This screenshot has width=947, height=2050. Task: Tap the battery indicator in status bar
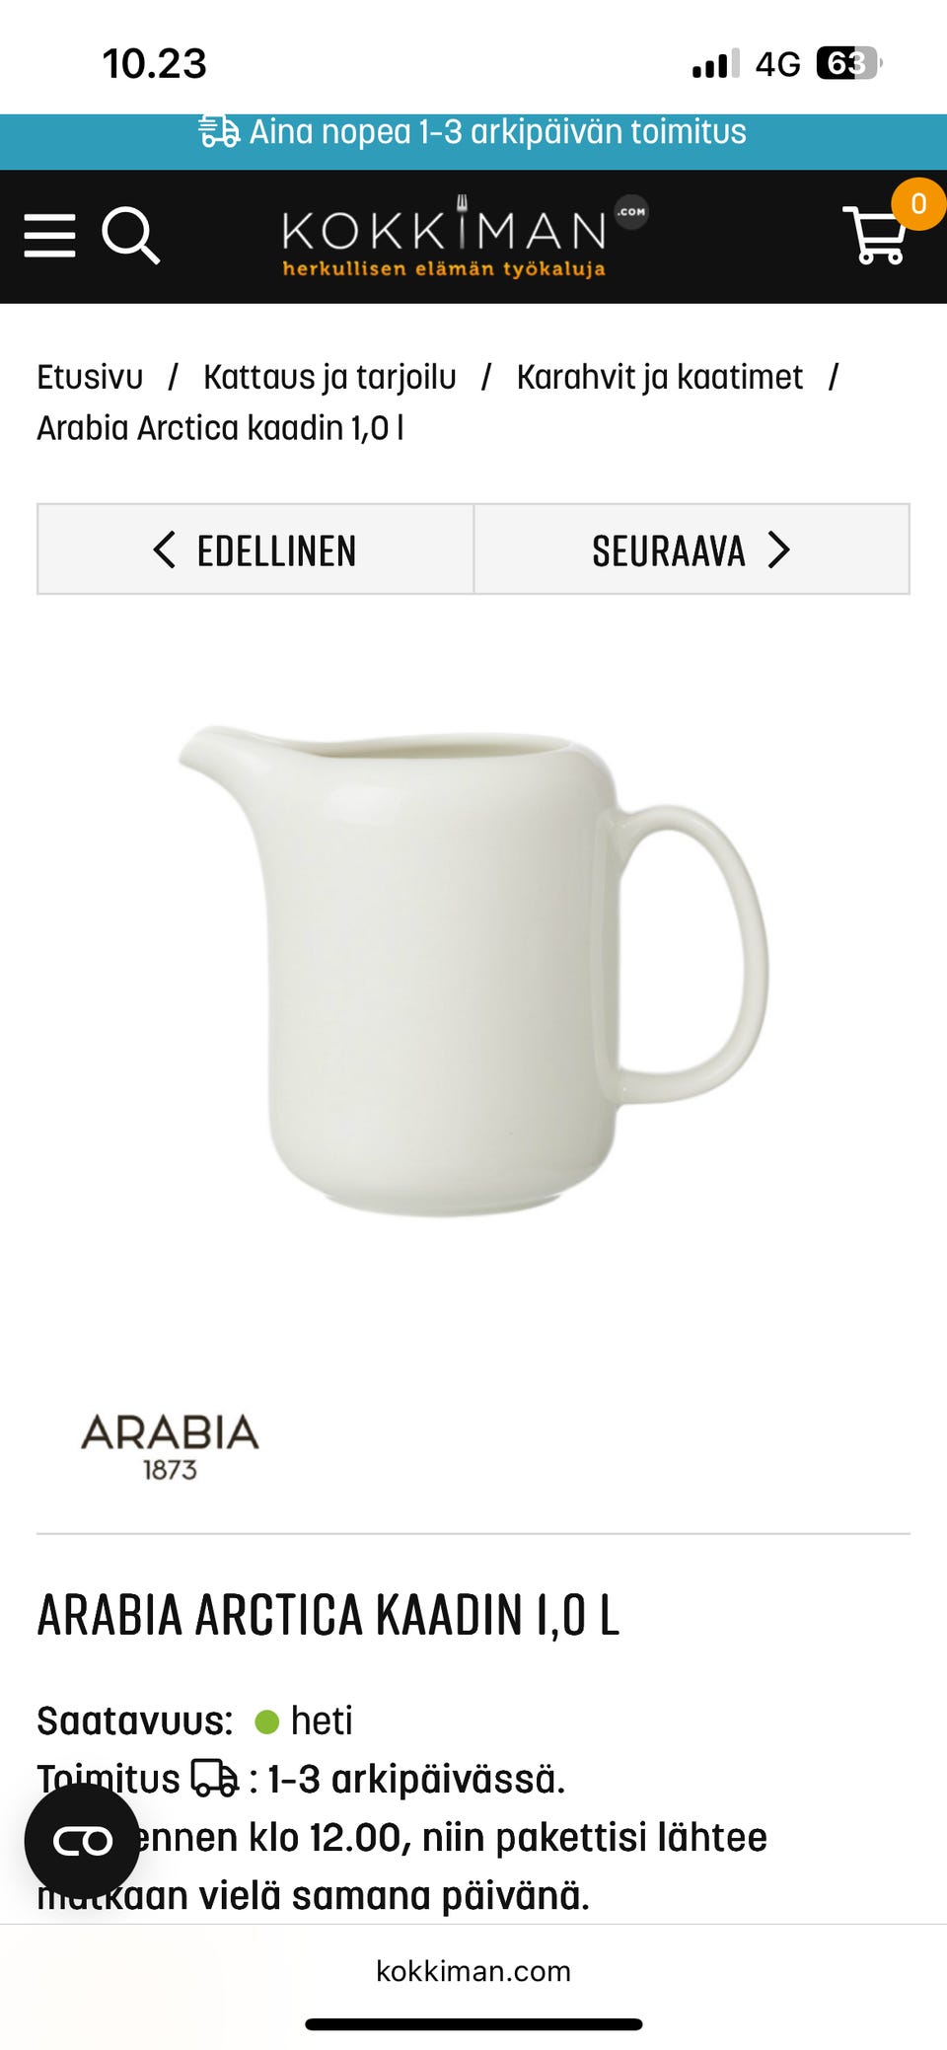[x=848, y=63]
